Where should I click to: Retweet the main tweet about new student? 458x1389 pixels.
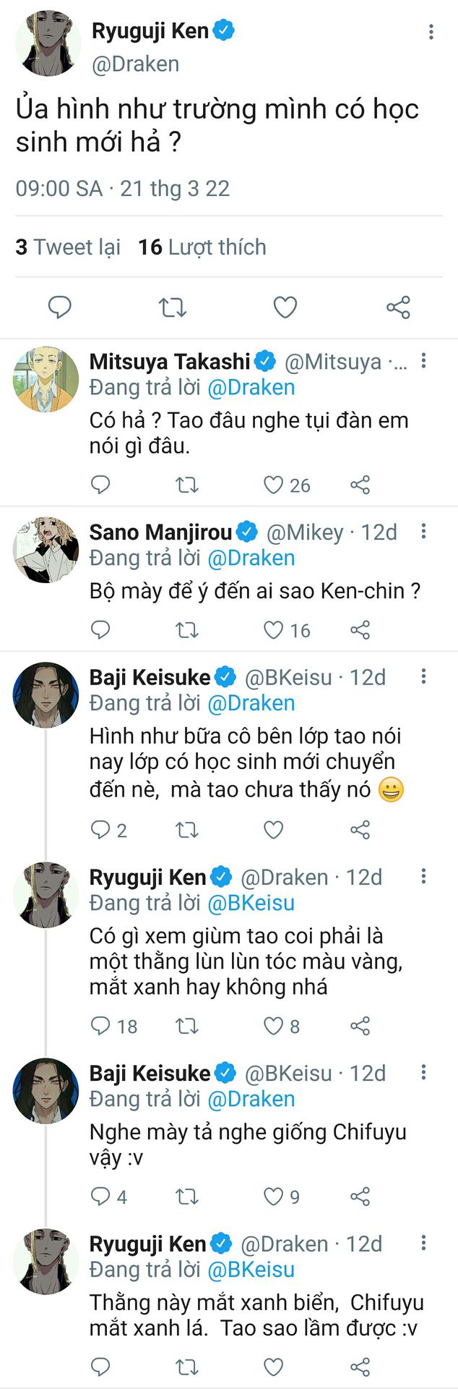173,307
